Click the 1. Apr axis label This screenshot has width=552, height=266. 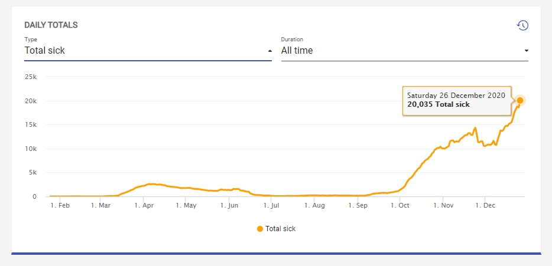pyautogui.click(x=144, y=206)
